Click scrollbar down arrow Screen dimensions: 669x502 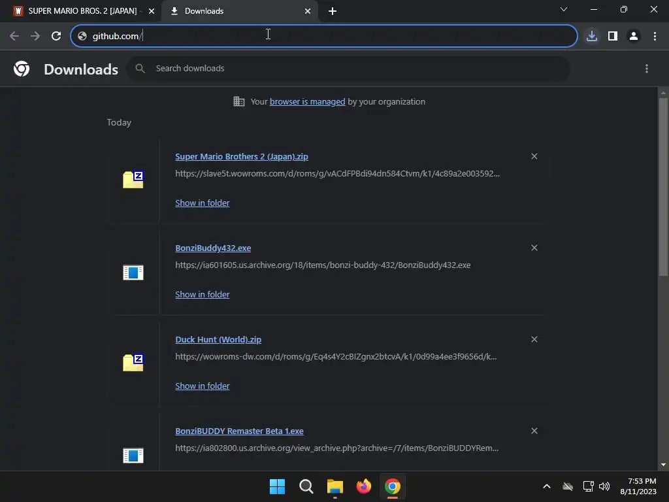pos(663,465)
